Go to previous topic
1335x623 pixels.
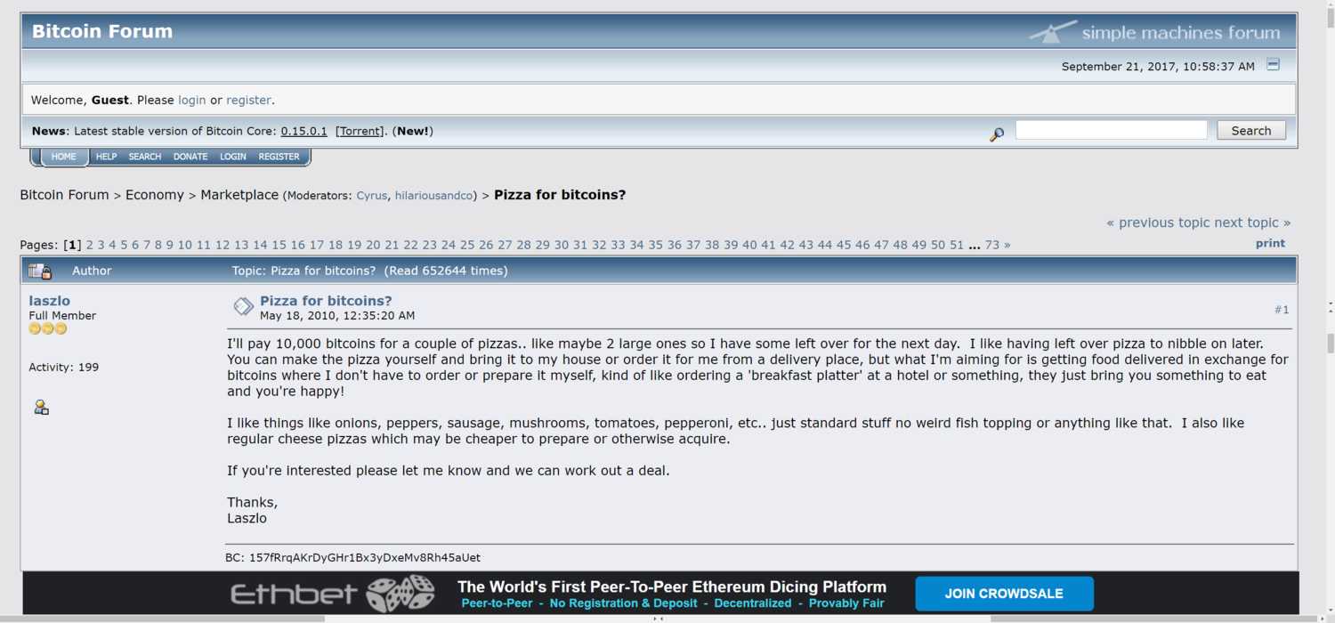pyautogui.click(x=1158, y=222)
